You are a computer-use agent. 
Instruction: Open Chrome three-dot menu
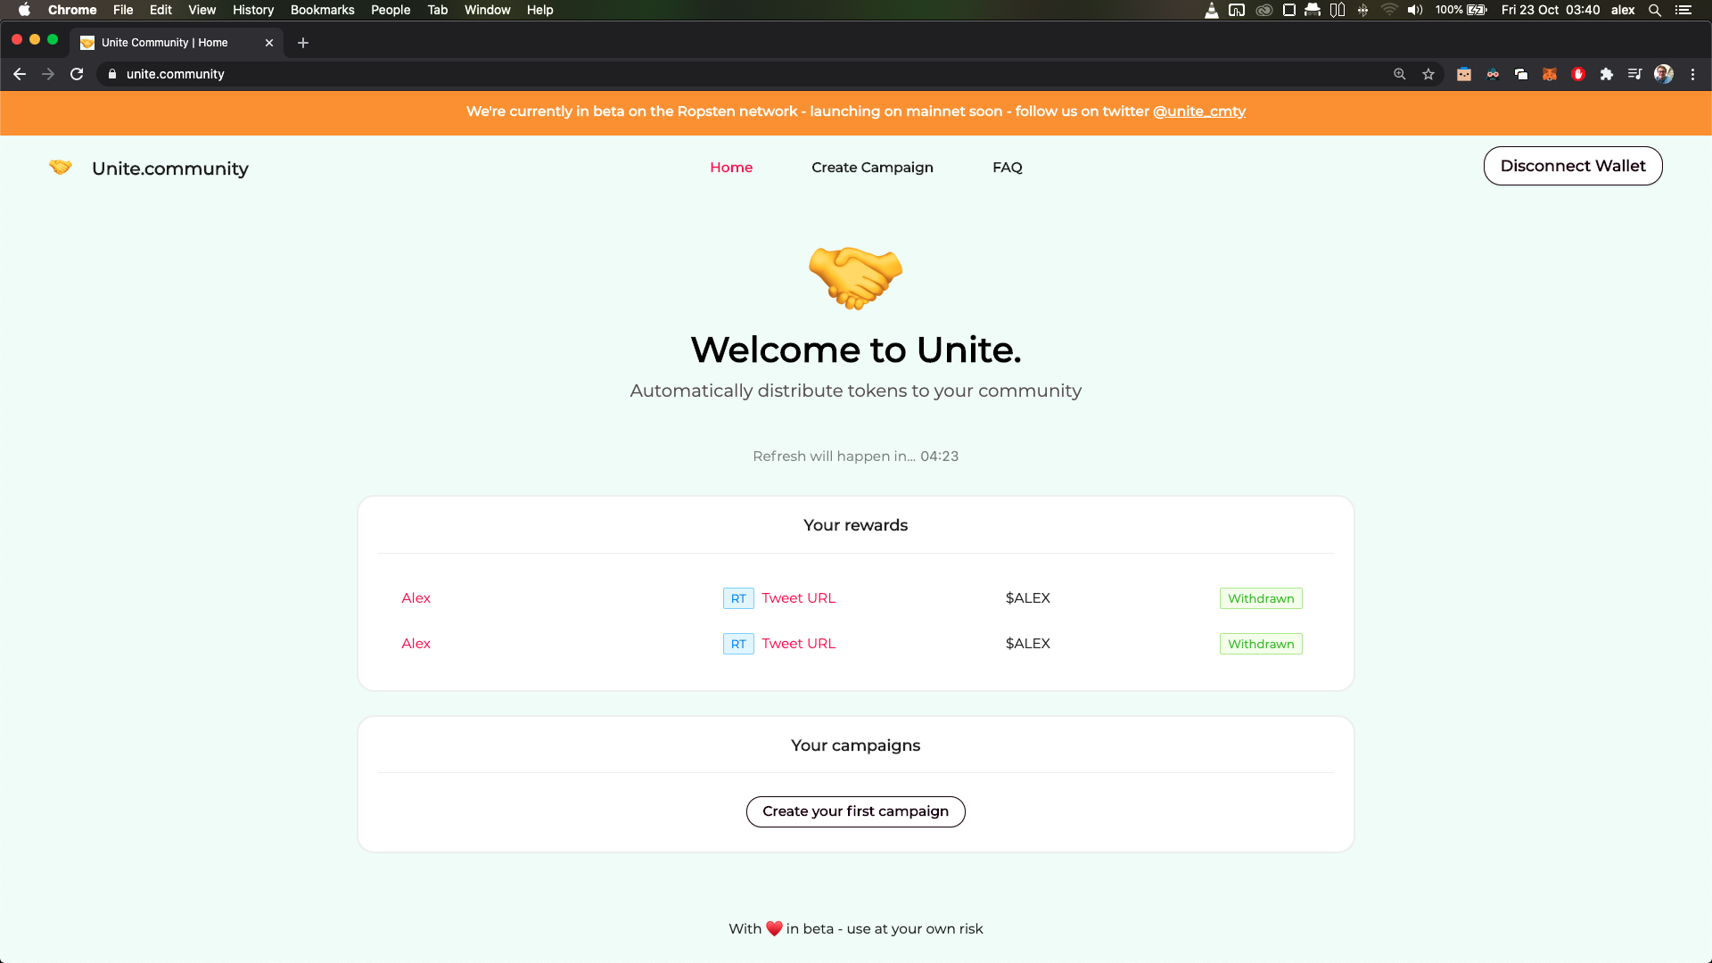pos(1692,74)
